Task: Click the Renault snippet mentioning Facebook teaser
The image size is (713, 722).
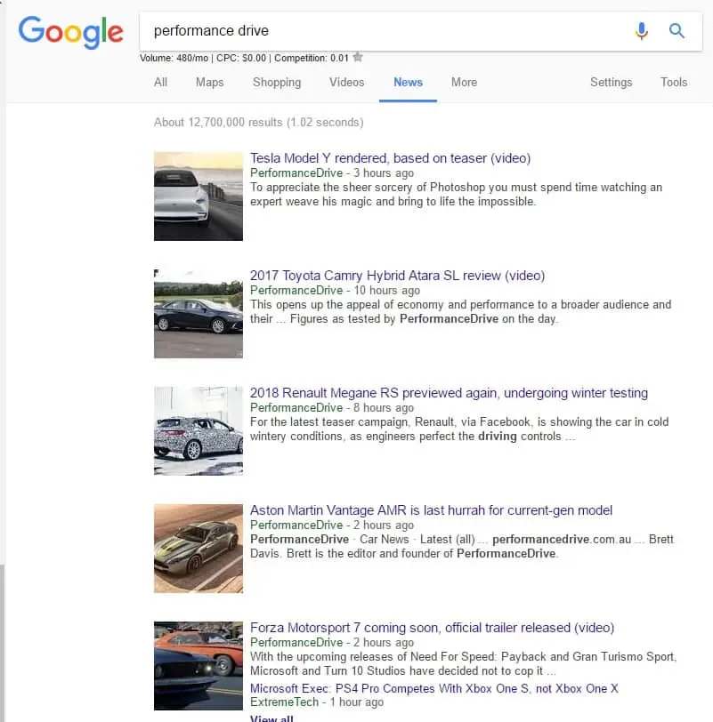Action: (x=459, y=429)
